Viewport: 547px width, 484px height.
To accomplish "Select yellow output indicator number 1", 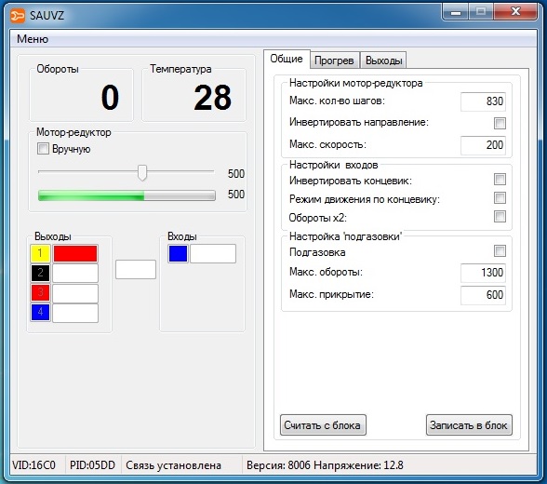I will (x=41, y=253).
